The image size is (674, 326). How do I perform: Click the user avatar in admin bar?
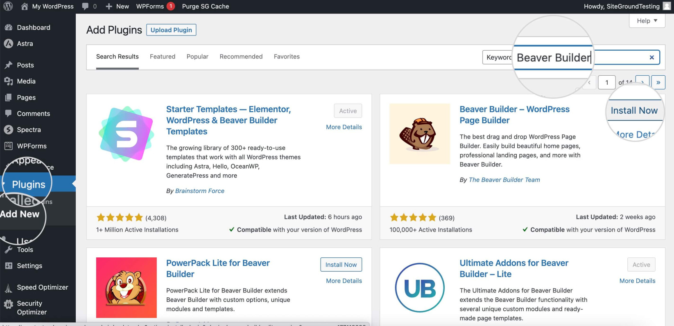pyautogui.click(x=667, y=6)
